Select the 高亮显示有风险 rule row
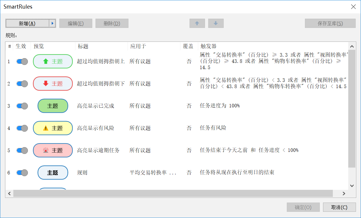The width and height of the screenshot is (361, 218). (x=96, y=128)
